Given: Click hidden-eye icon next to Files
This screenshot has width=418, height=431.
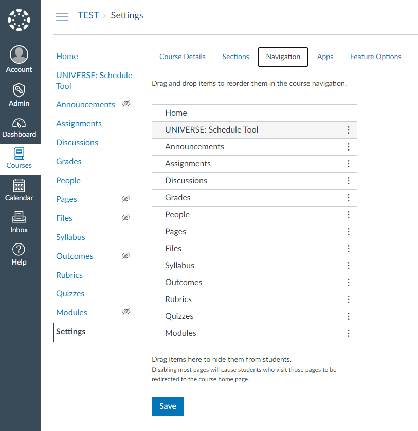Looking at the screenshot, I should [126, 217].
